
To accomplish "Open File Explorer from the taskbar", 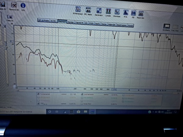I will (x=85, y=112).
